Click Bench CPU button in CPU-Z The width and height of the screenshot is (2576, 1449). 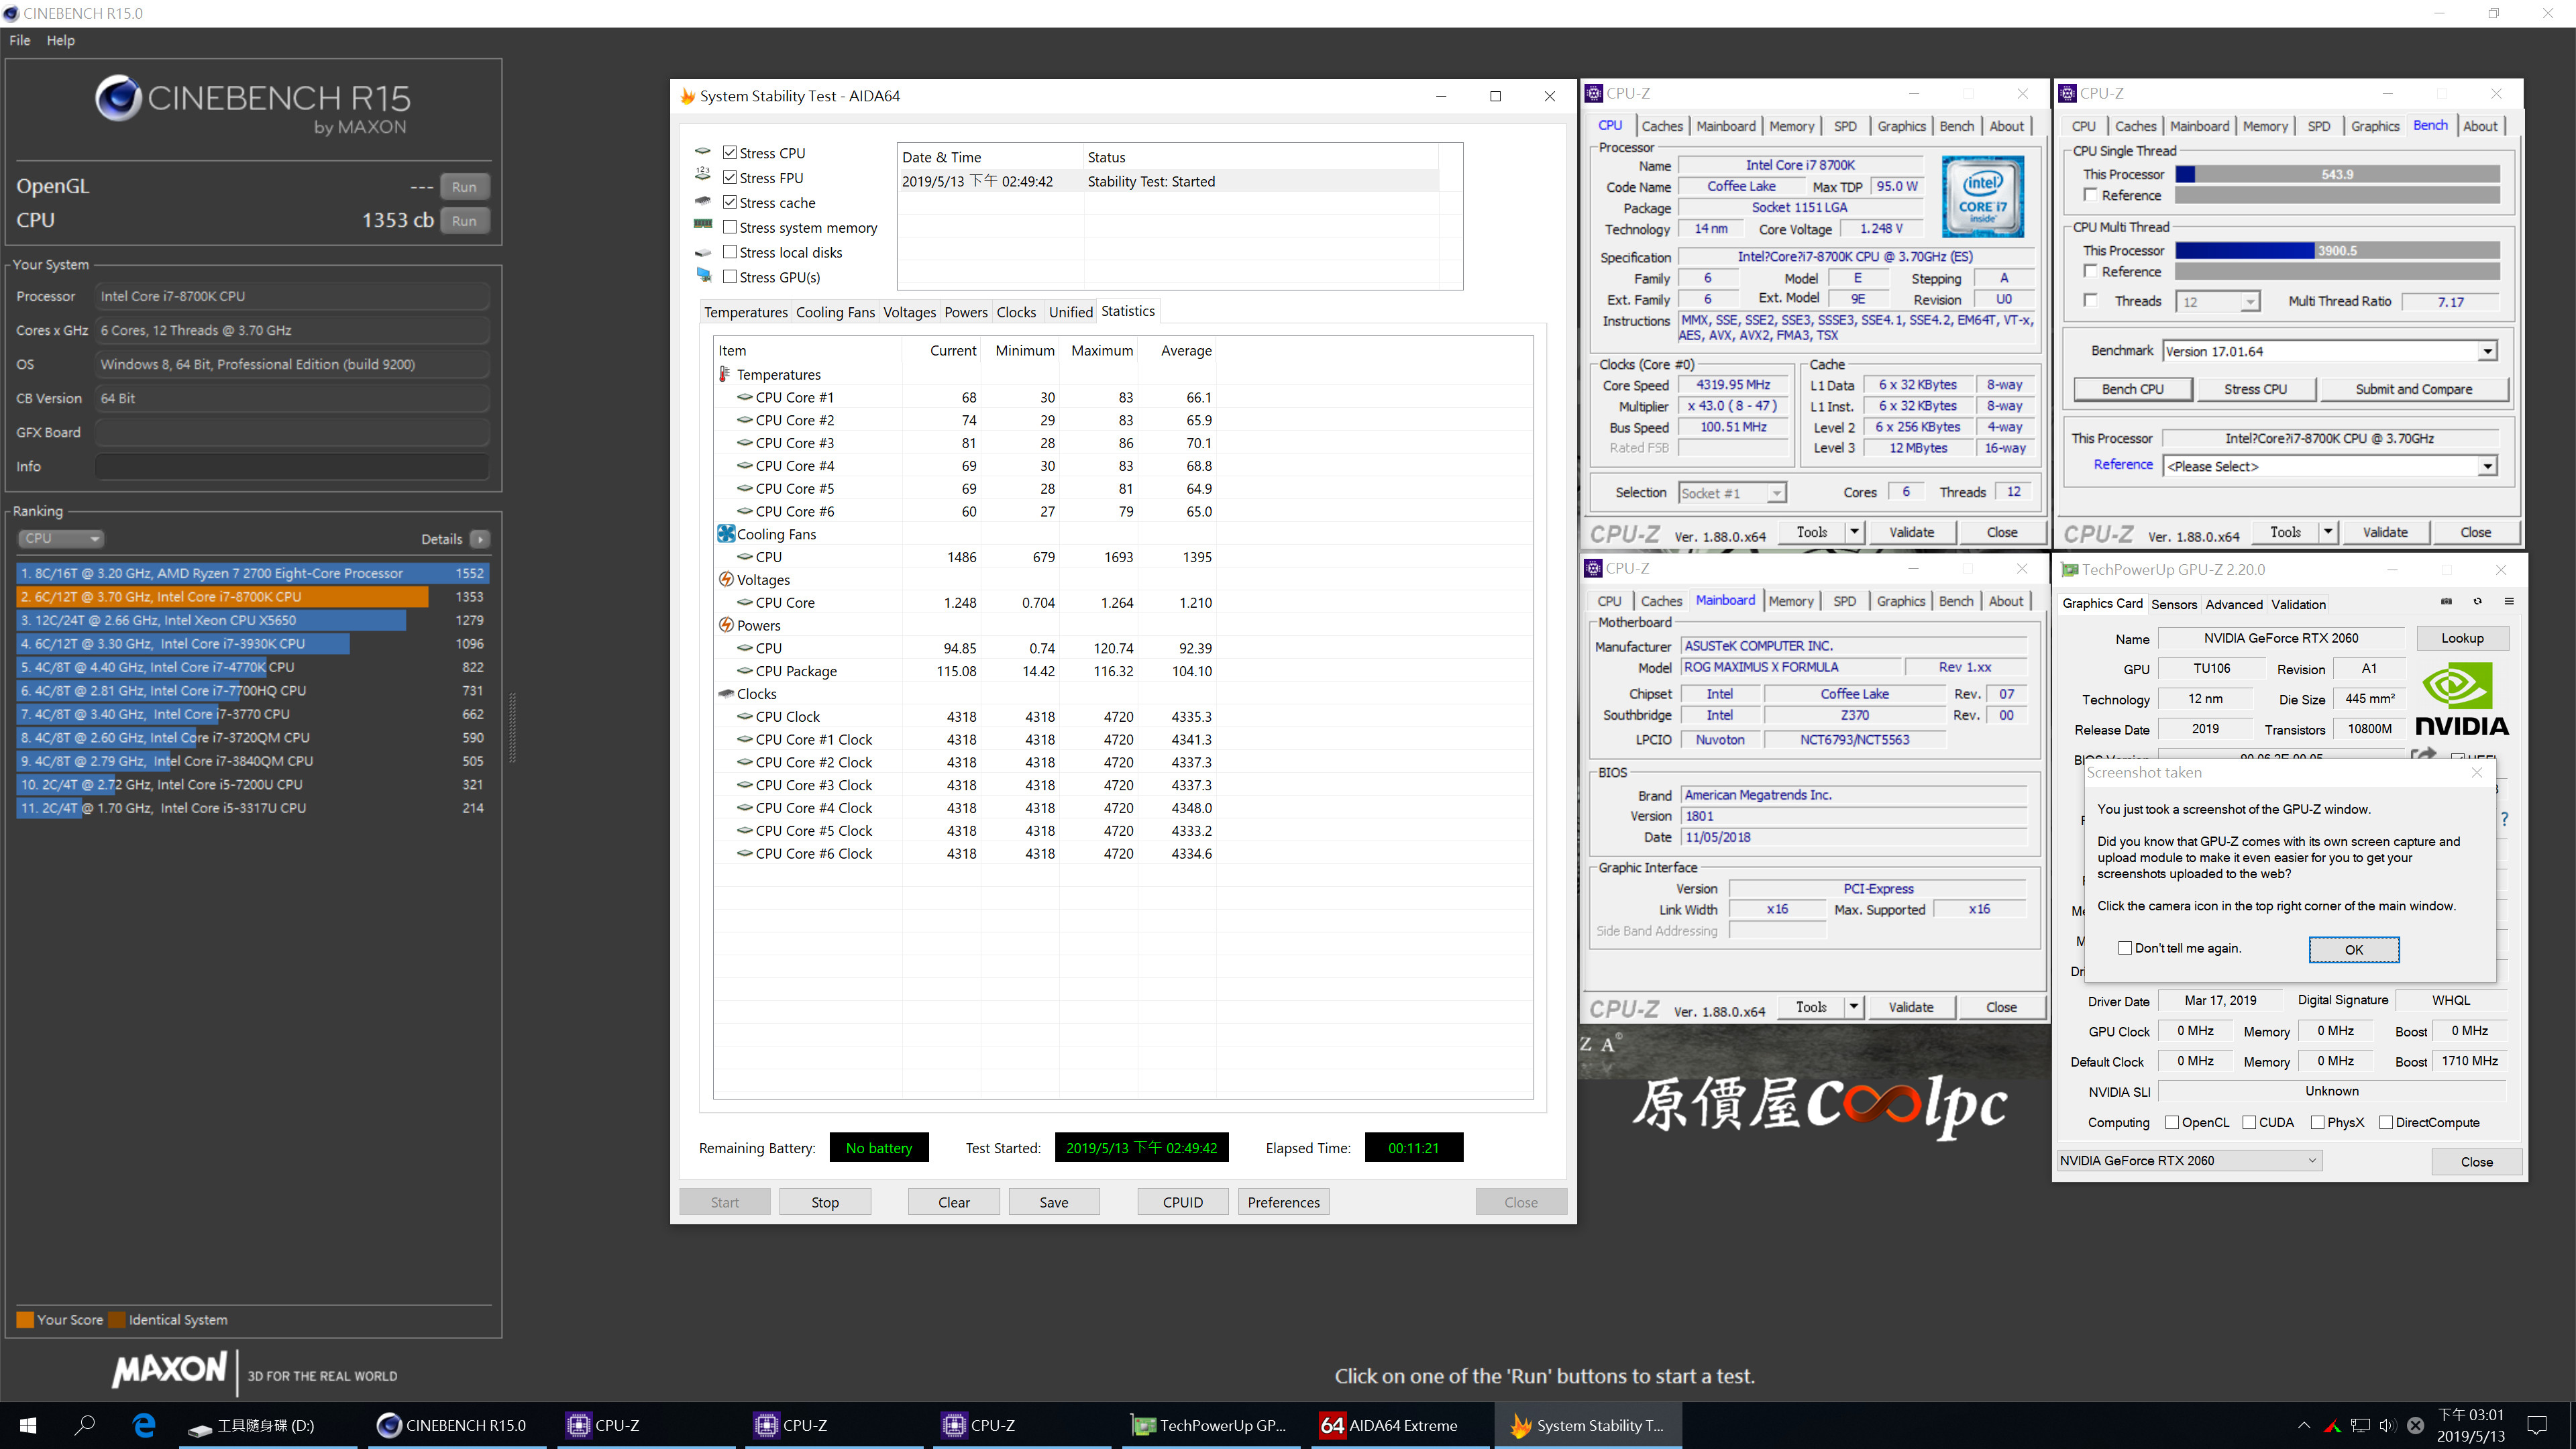(2132, 389)
